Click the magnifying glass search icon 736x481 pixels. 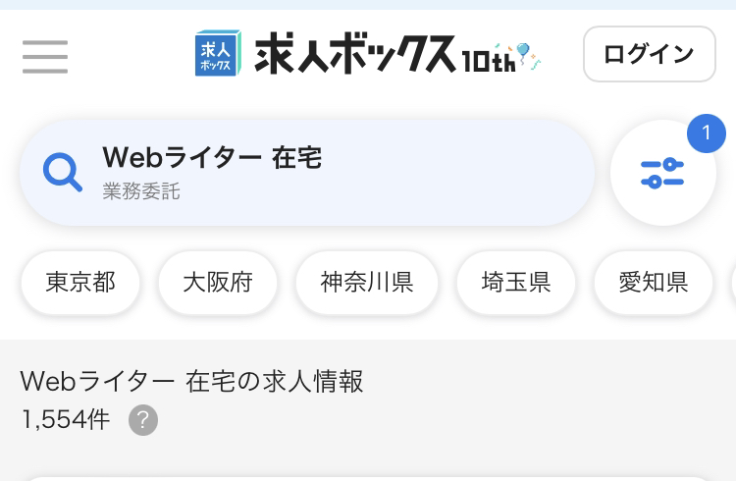click(x=63, y=173)
